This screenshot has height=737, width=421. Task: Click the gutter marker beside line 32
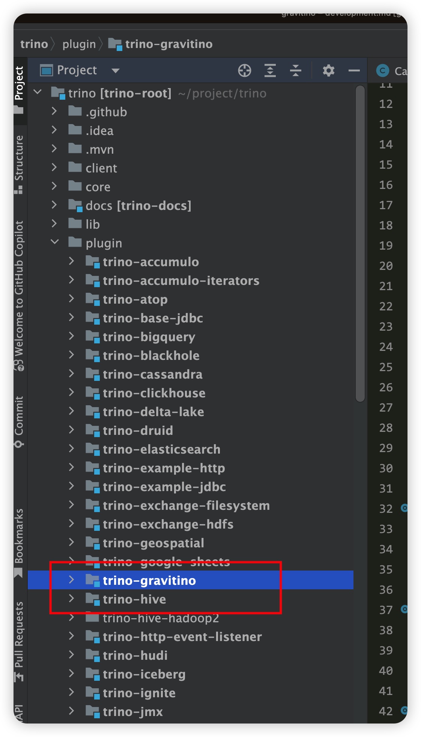pyautogui.click(x=404, y=508)
